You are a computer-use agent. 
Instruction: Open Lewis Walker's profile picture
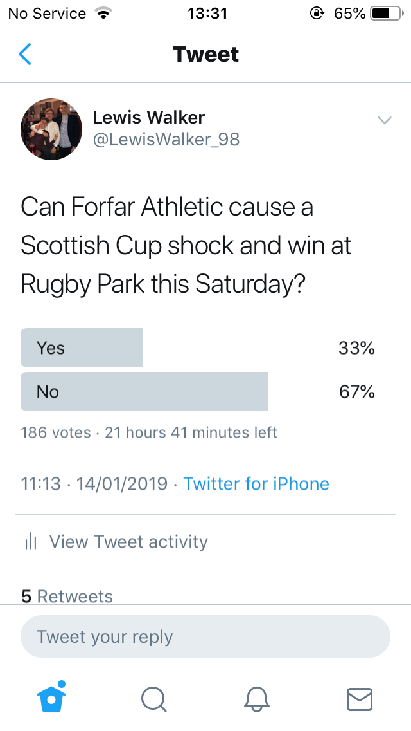point(51,129)
